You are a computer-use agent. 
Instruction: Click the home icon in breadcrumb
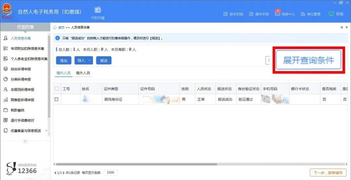click(55, 28)
